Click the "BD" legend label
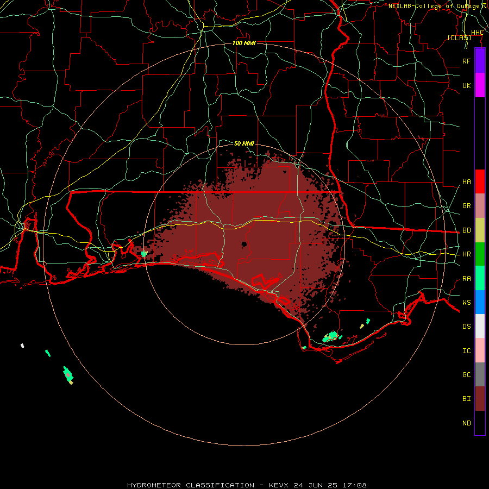 point(466,230)
